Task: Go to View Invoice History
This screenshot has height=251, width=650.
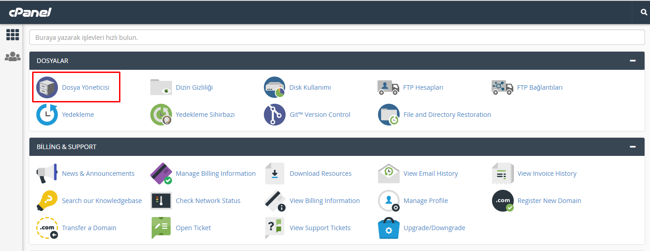Action: 547,174
